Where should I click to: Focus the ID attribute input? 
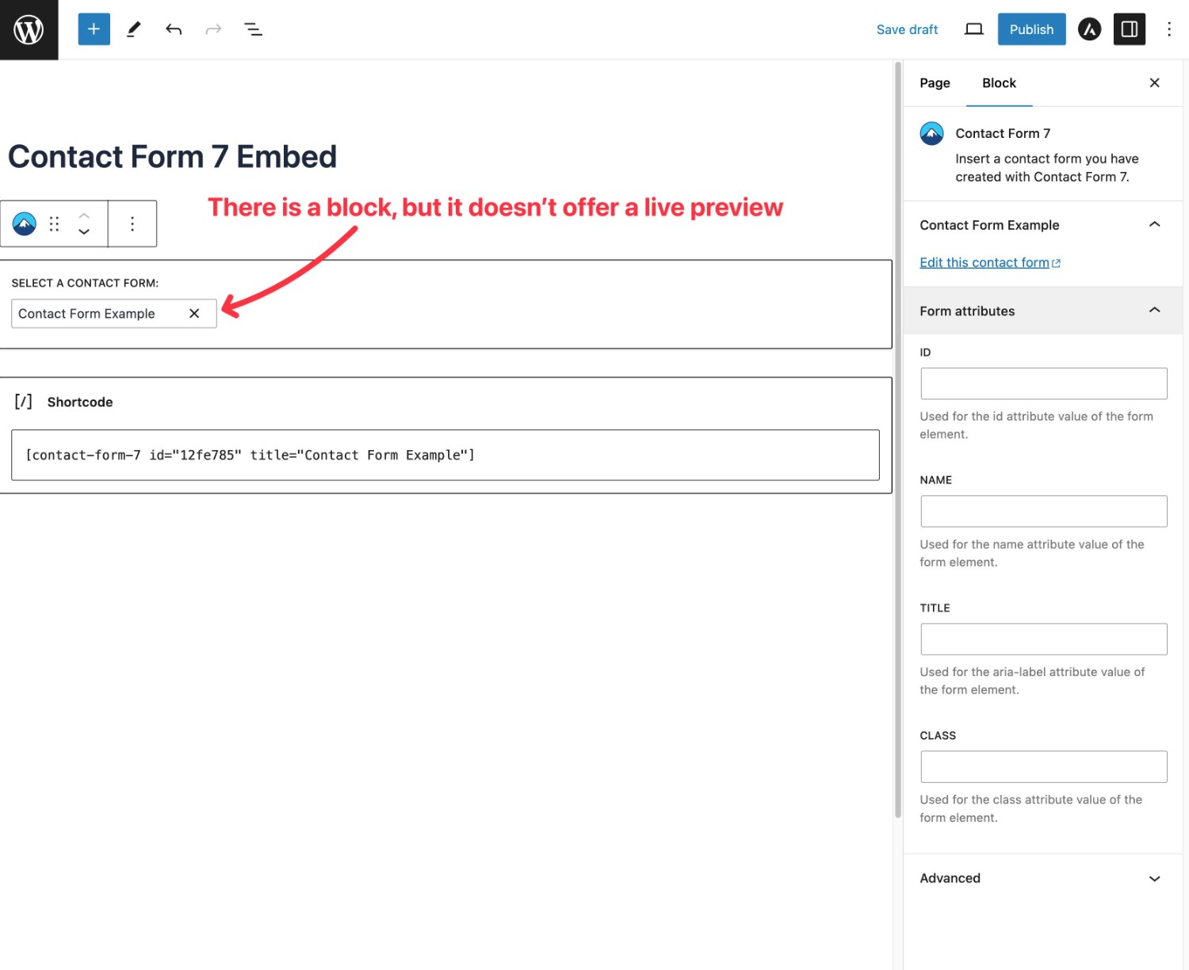[1043, 384]
